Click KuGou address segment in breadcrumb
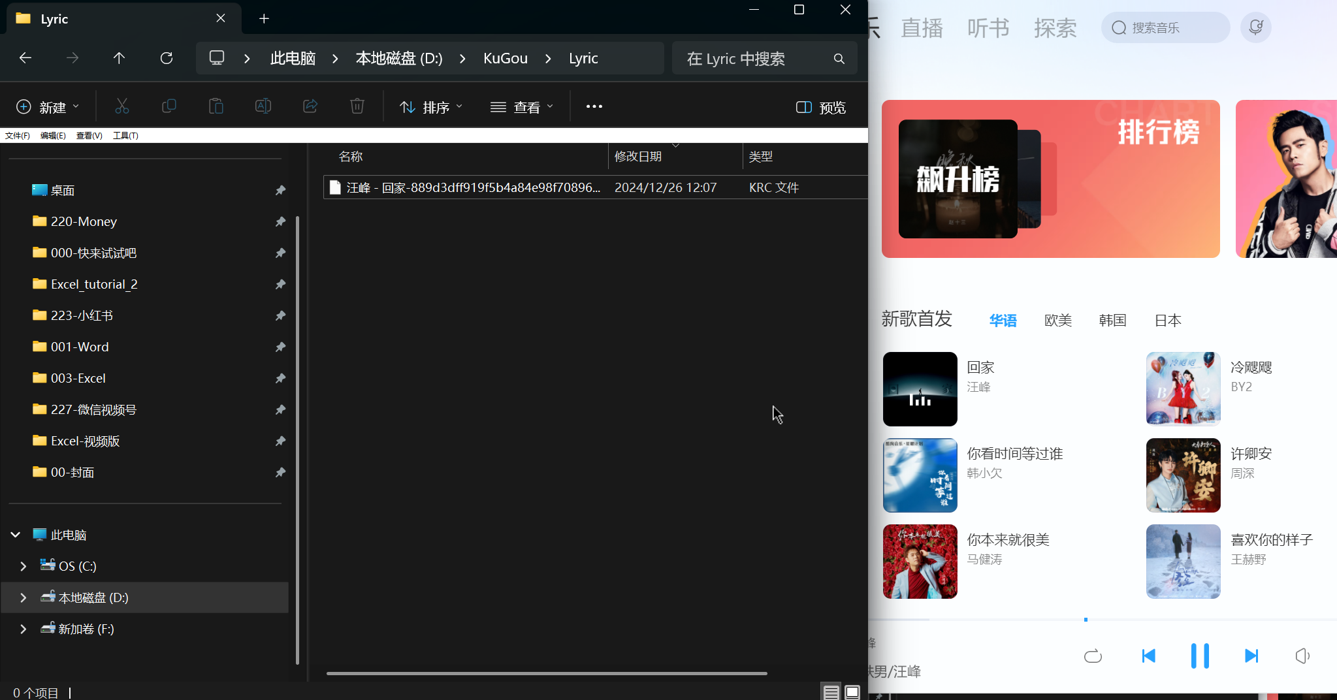This screenshot has width=1337, height=700. coord(506,59)
